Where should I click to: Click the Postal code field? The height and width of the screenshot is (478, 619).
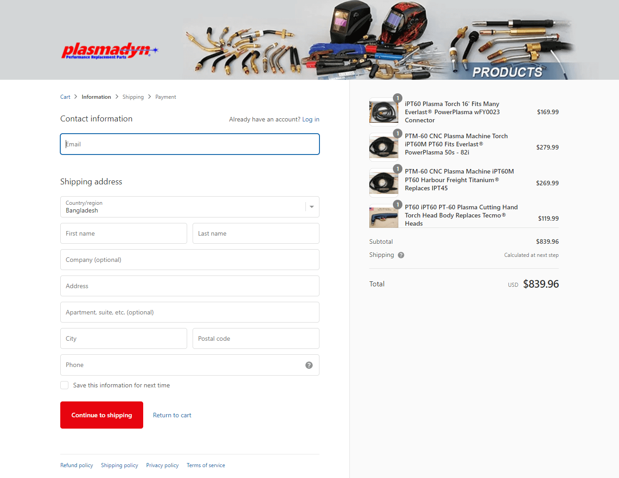256,338
